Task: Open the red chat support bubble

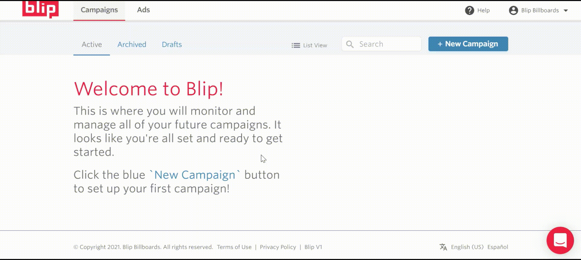Action: pos(560,240)
